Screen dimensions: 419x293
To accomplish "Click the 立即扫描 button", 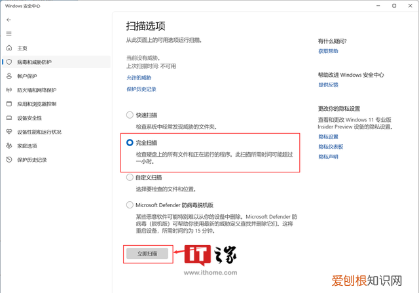I will tap(147, 254).
